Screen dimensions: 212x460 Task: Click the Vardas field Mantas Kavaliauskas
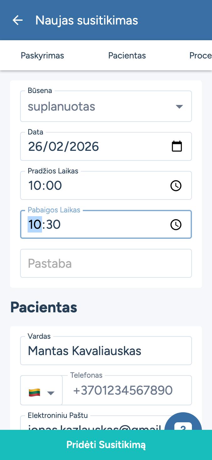(x=106, y=351)
